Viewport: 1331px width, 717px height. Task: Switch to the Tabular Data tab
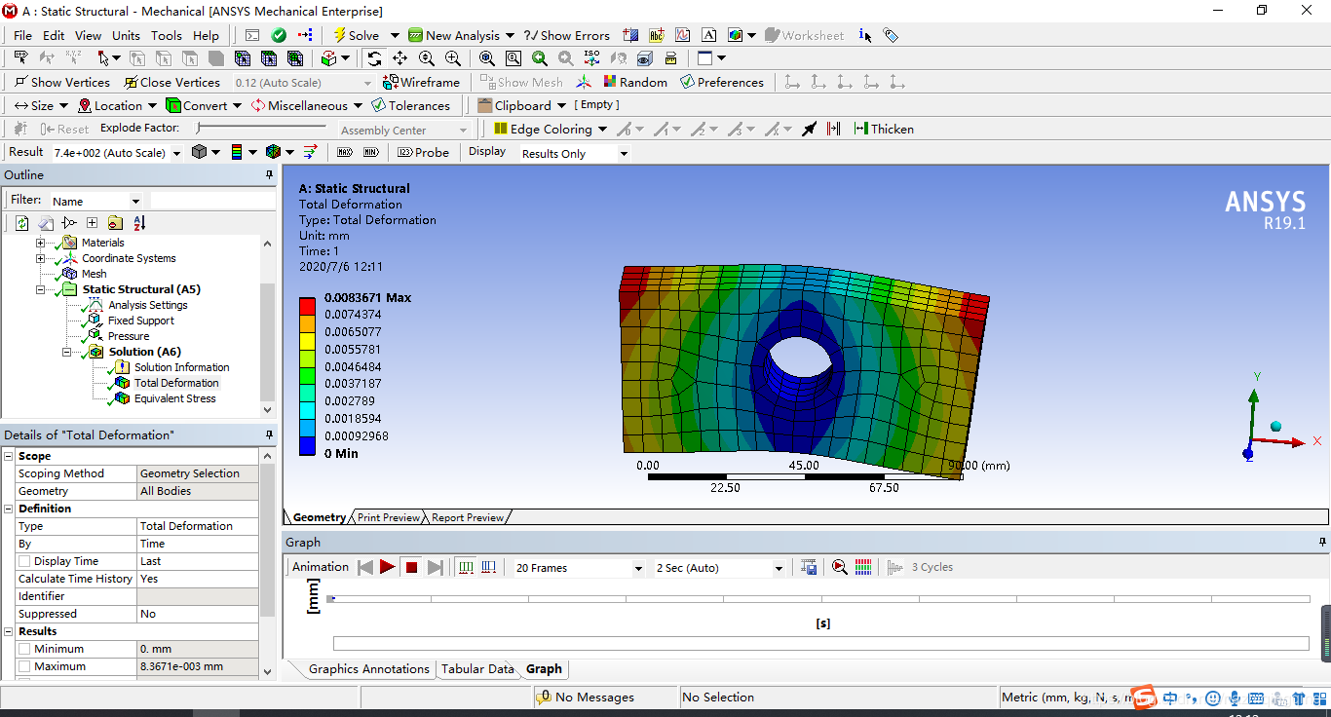tap(477, 669)
